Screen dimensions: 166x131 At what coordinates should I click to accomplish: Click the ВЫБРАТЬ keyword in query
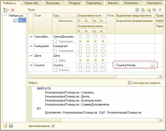tap(44, 88)
